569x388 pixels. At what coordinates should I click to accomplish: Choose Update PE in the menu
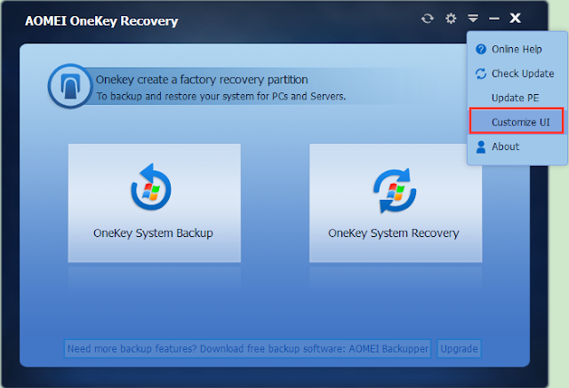[517, 98]
